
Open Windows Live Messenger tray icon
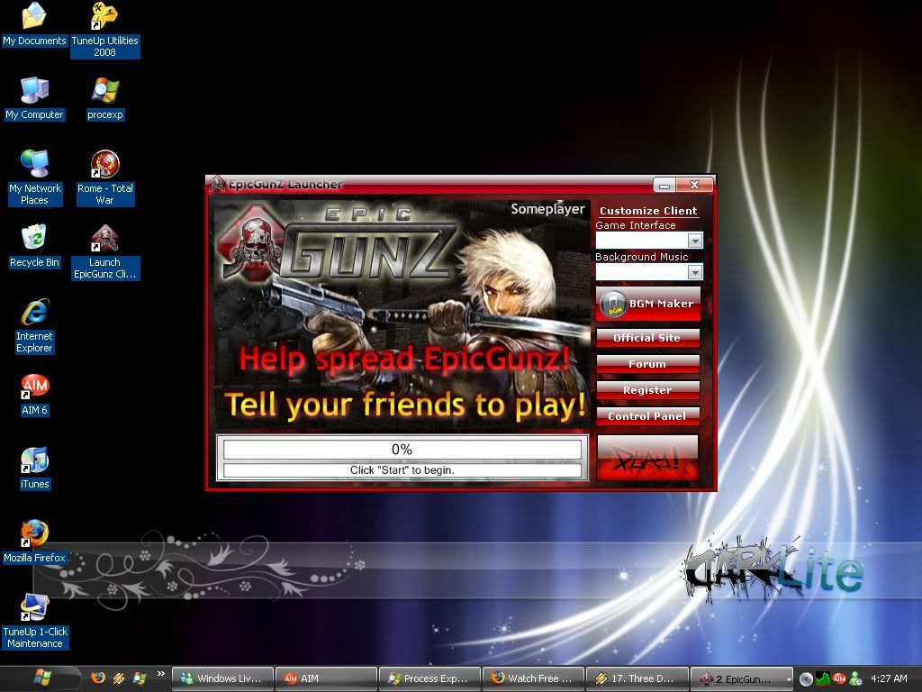(x=855, y=678)
